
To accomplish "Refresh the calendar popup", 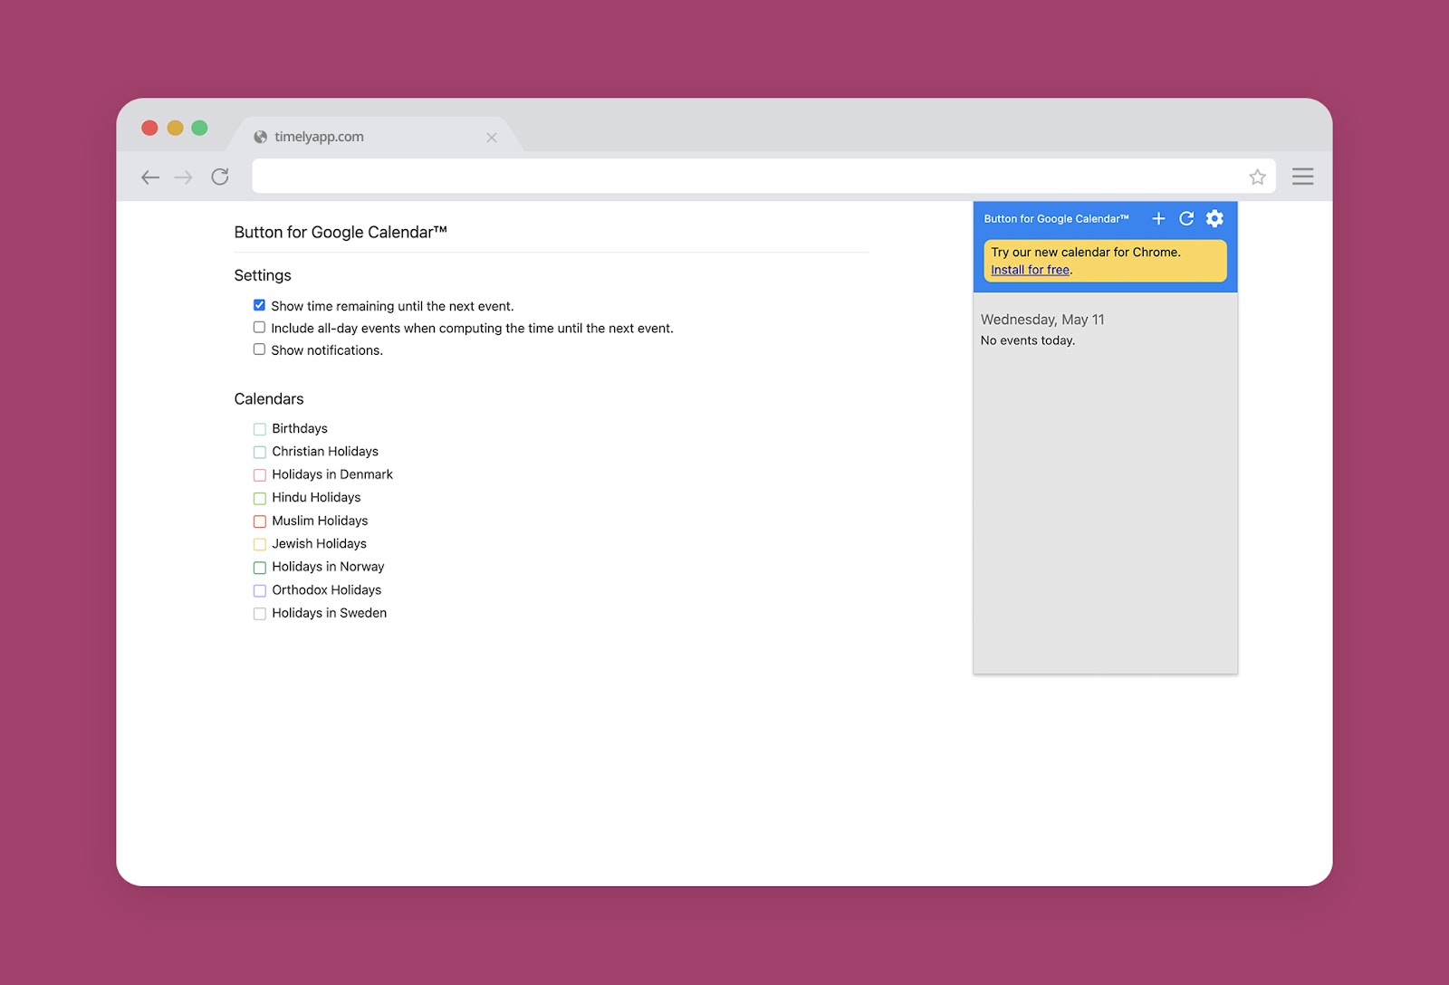I will 1186,218.
